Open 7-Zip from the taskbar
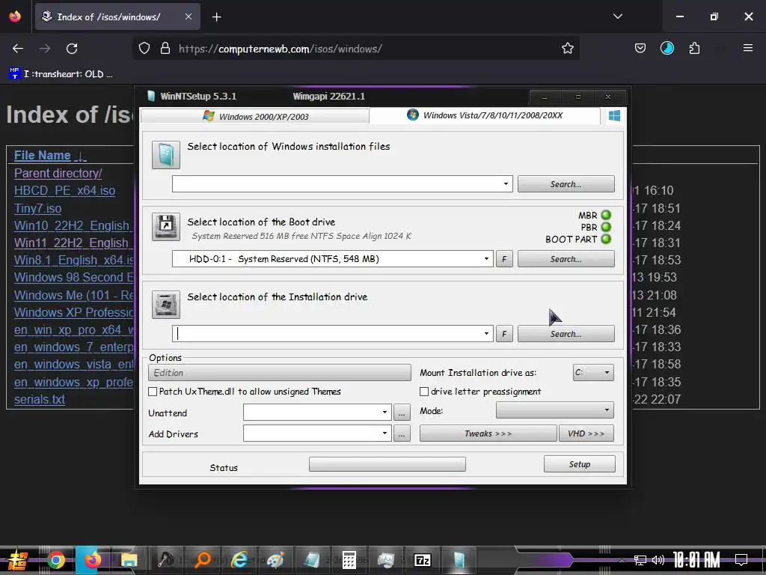This screenshot has height=575, width=766. (x=422, y=560)
